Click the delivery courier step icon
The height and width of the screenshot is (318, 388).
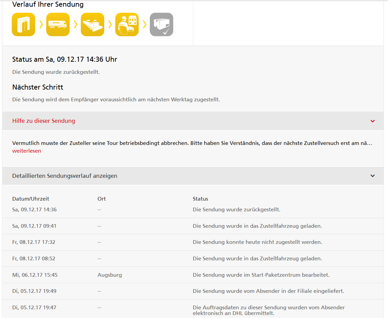click(x=127, y=24)
